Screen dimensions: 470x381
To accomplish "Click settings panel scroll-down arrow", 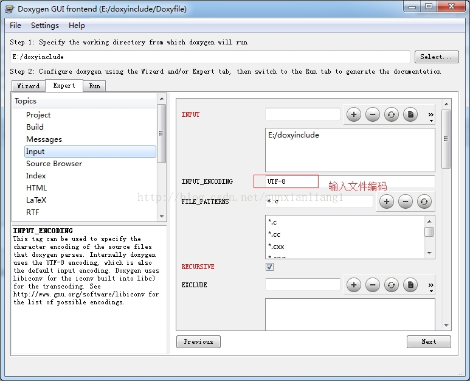I will coord(446,326).
